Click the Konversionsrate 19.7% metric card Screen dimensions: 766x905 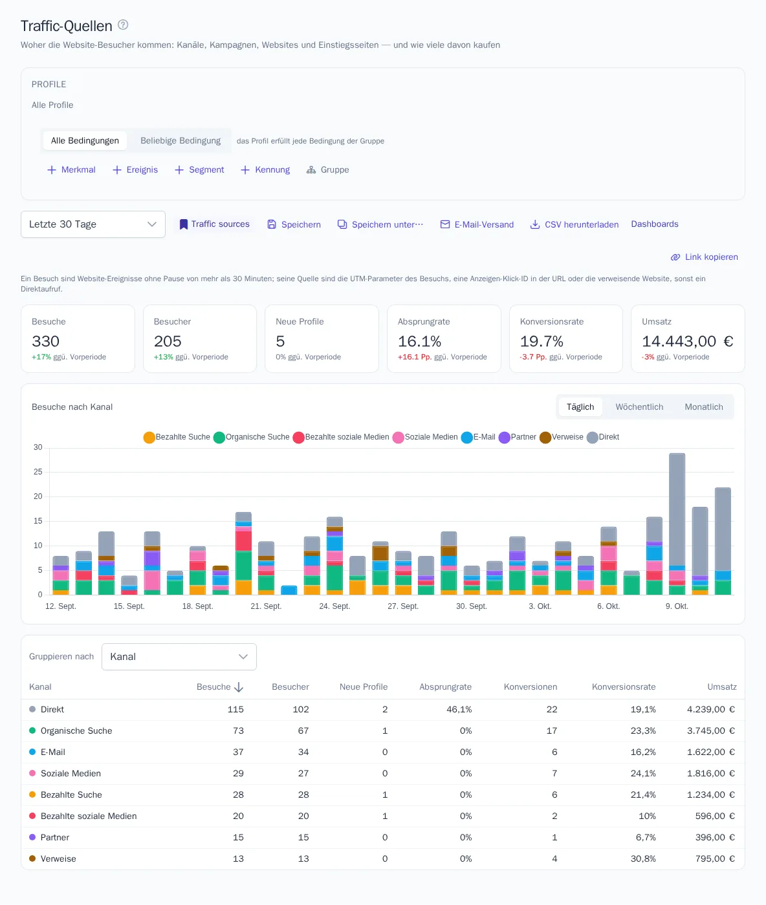point(566,339)
